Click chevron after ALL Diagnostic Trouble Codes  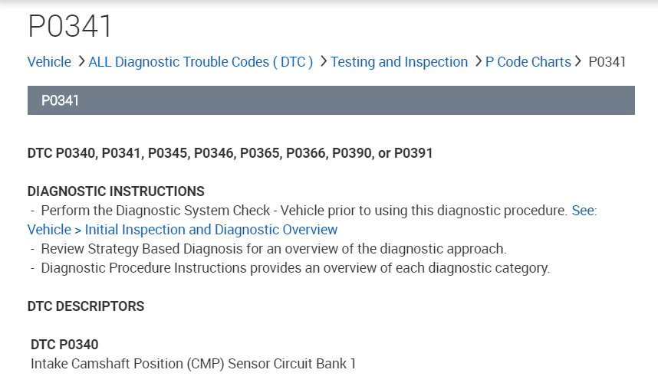coord(323,62)
